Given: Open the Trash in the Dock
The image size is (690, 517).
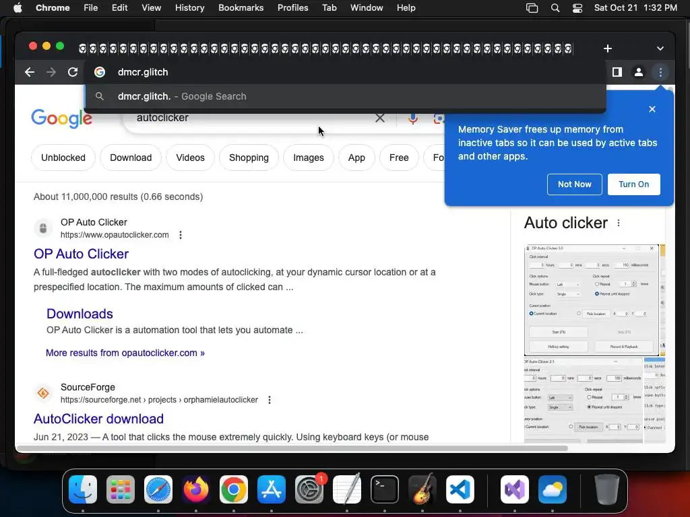Looking at the screenshot, I should [x=607, y=489].
